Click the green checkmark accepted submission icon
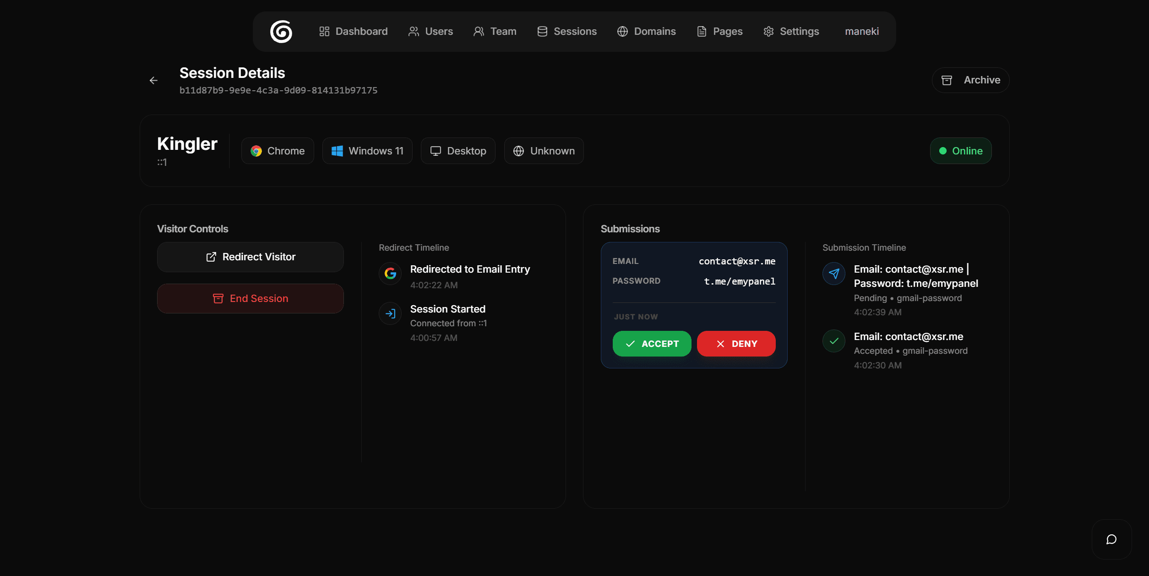 pos(833,341)
